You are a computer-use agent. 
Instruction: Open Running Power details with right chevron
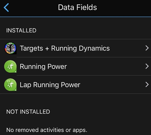(x=147, y=66)
